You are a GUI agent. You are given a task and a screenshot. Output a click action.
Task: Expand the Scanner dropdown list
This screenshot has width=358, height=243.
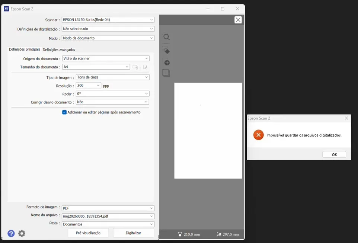click(x=108, y=20)
